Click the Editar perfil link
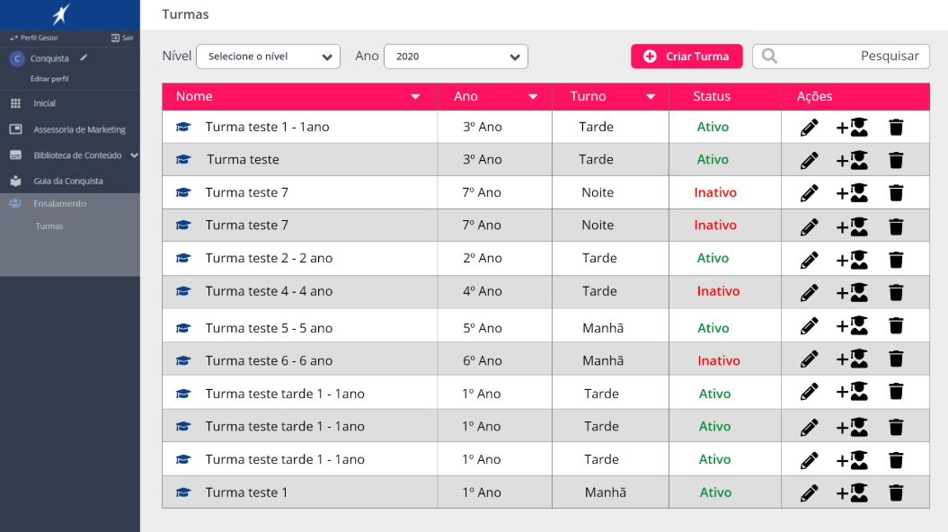The height and width of the screenshot is (532, 948). 49,79
